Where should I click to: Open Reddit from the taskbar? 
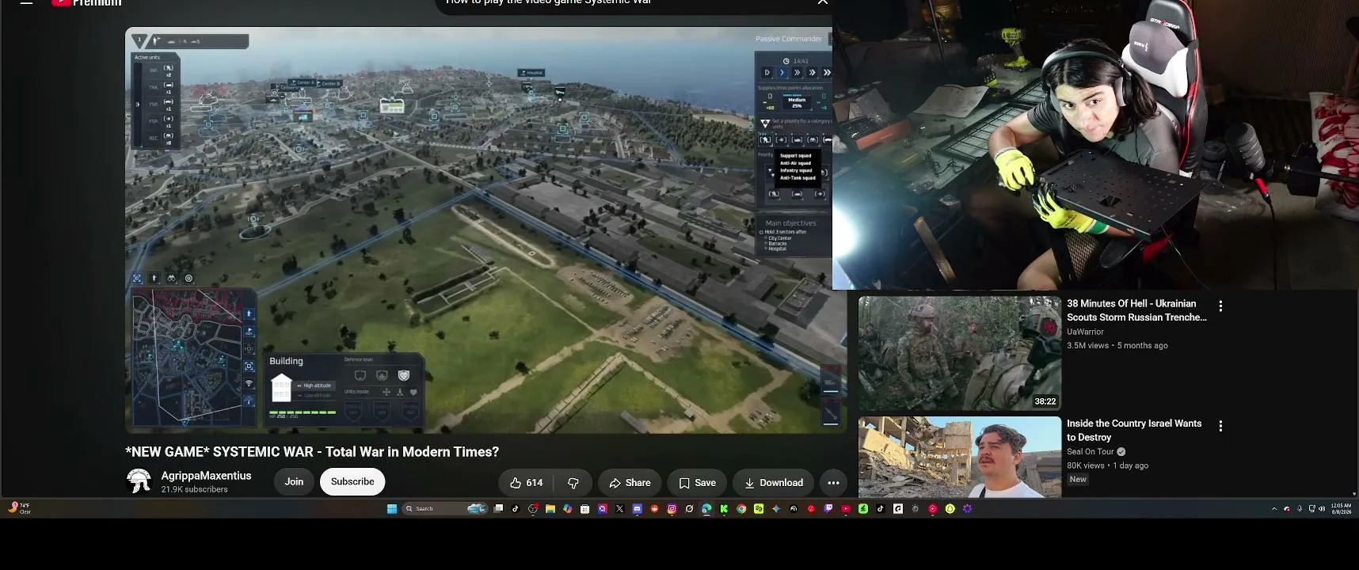654,509
